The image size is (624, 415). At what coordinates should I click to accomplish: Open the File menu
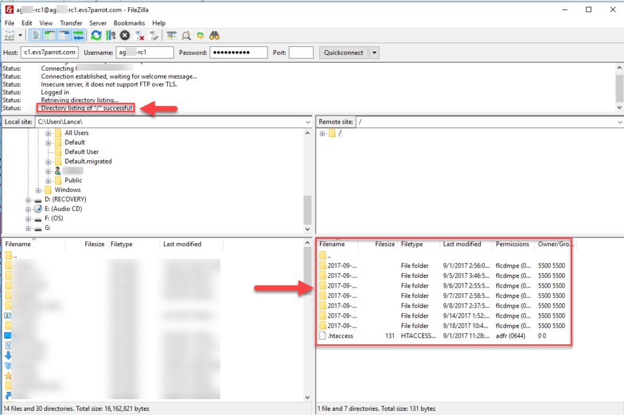[10, 23]
